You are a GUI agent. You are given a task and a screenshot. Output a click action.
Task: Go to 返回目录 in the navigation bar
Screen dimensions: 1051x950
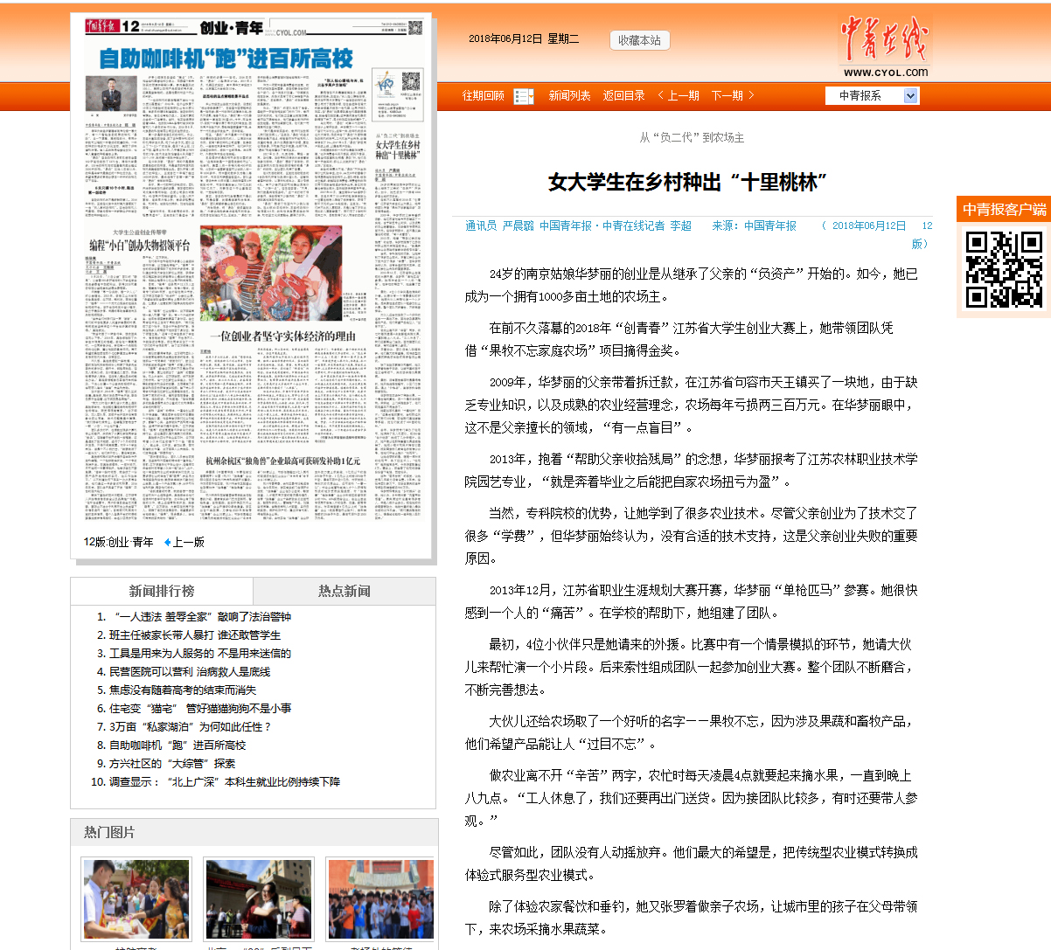[x=623, y=95]
